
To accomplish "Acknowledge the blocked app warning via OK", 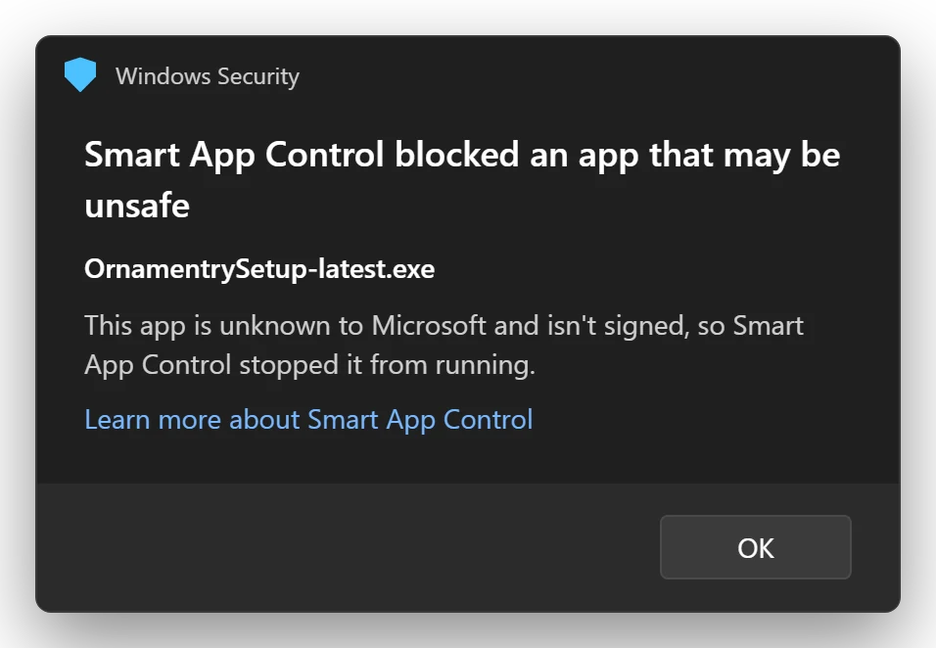I will [755, 547].
